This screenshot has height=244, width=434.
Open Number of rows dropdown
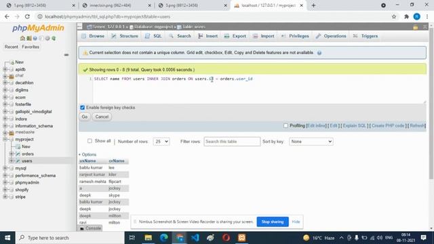[x=161, y=142]
